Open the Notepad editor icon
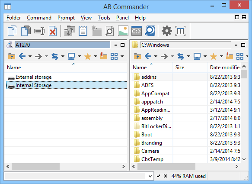The width and height of the screenshot is (252, 184). coord(83,31)
